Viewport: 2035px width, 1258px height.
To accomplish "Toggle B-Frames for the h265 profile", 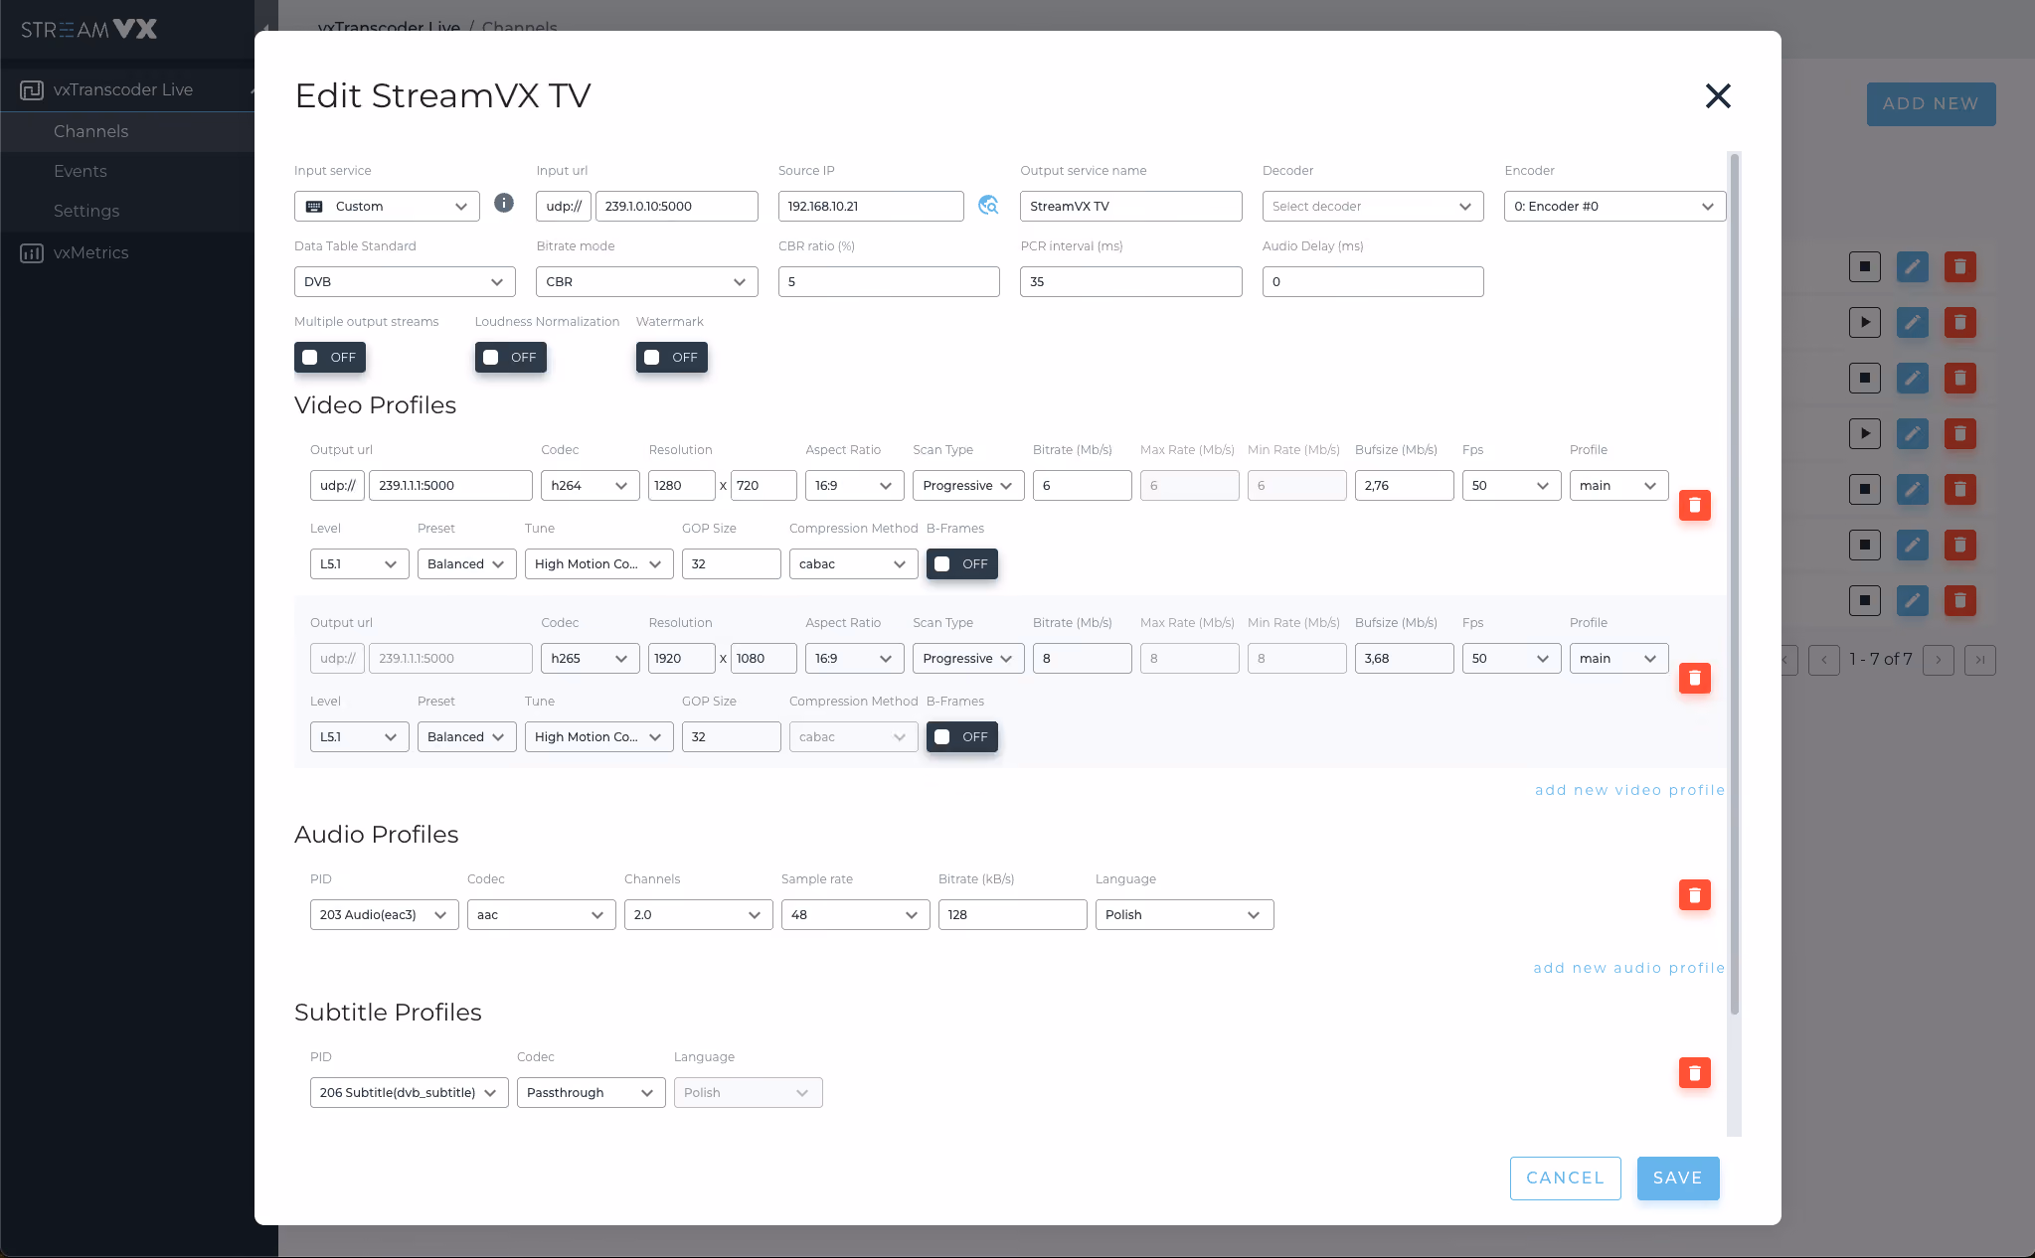I will pos(962,736).
